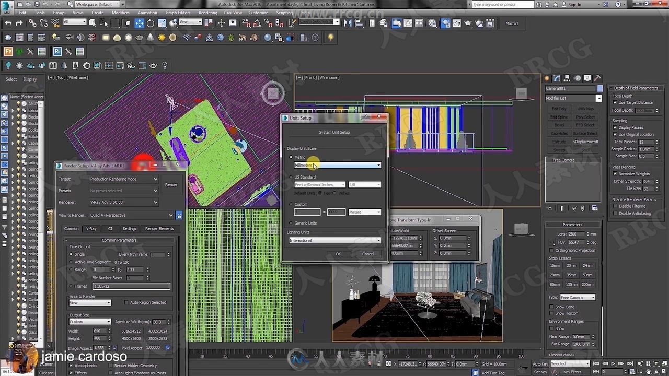The width and height of the screenshot is (669, 376).
Task: Activate the Select and Move tool
Action: pos(139,23)
